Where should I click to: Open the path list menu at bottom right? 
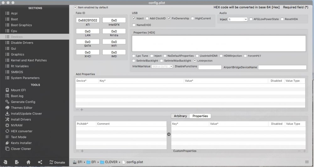(307, 162)
